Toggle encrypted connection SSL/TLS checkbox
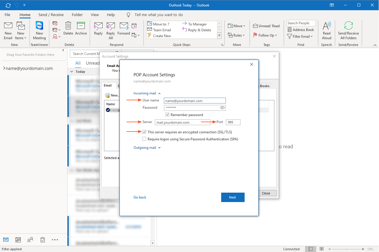 [144, 132]
